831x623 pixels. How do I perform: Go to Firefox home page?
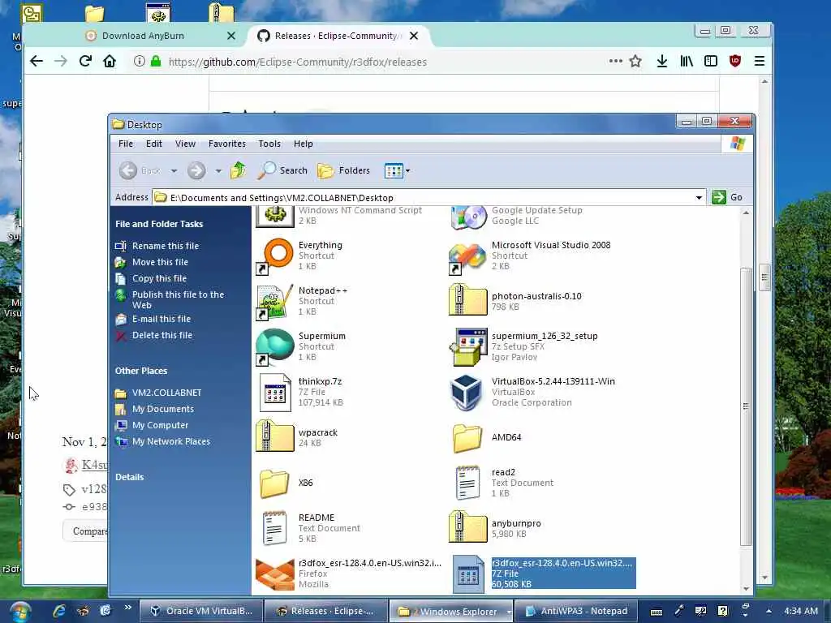click(x=110, y=62)
